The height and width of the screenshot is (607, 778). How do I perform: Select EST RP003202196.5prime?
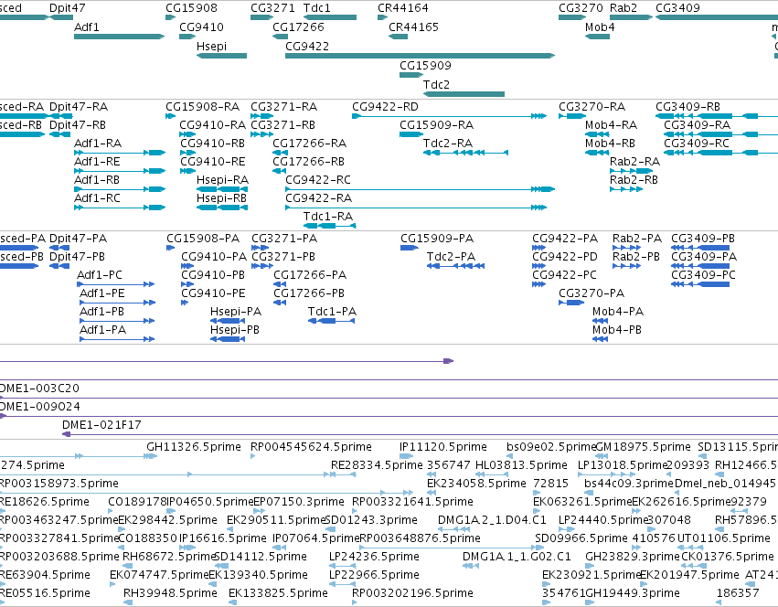[413, 593]
